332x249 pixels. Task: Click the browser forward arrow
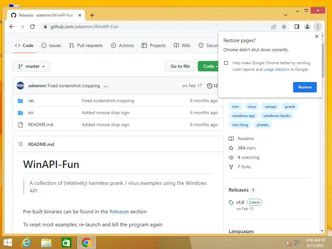tap(22, 27)
